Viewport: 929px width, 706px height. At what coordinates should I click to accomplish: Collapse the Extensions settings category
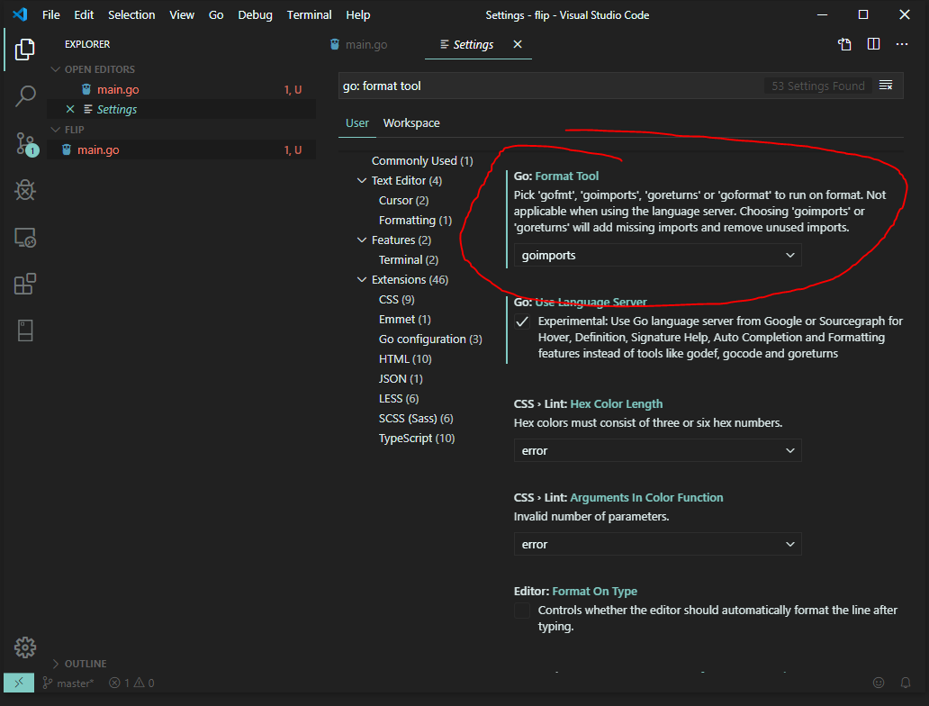click(361, 279)
